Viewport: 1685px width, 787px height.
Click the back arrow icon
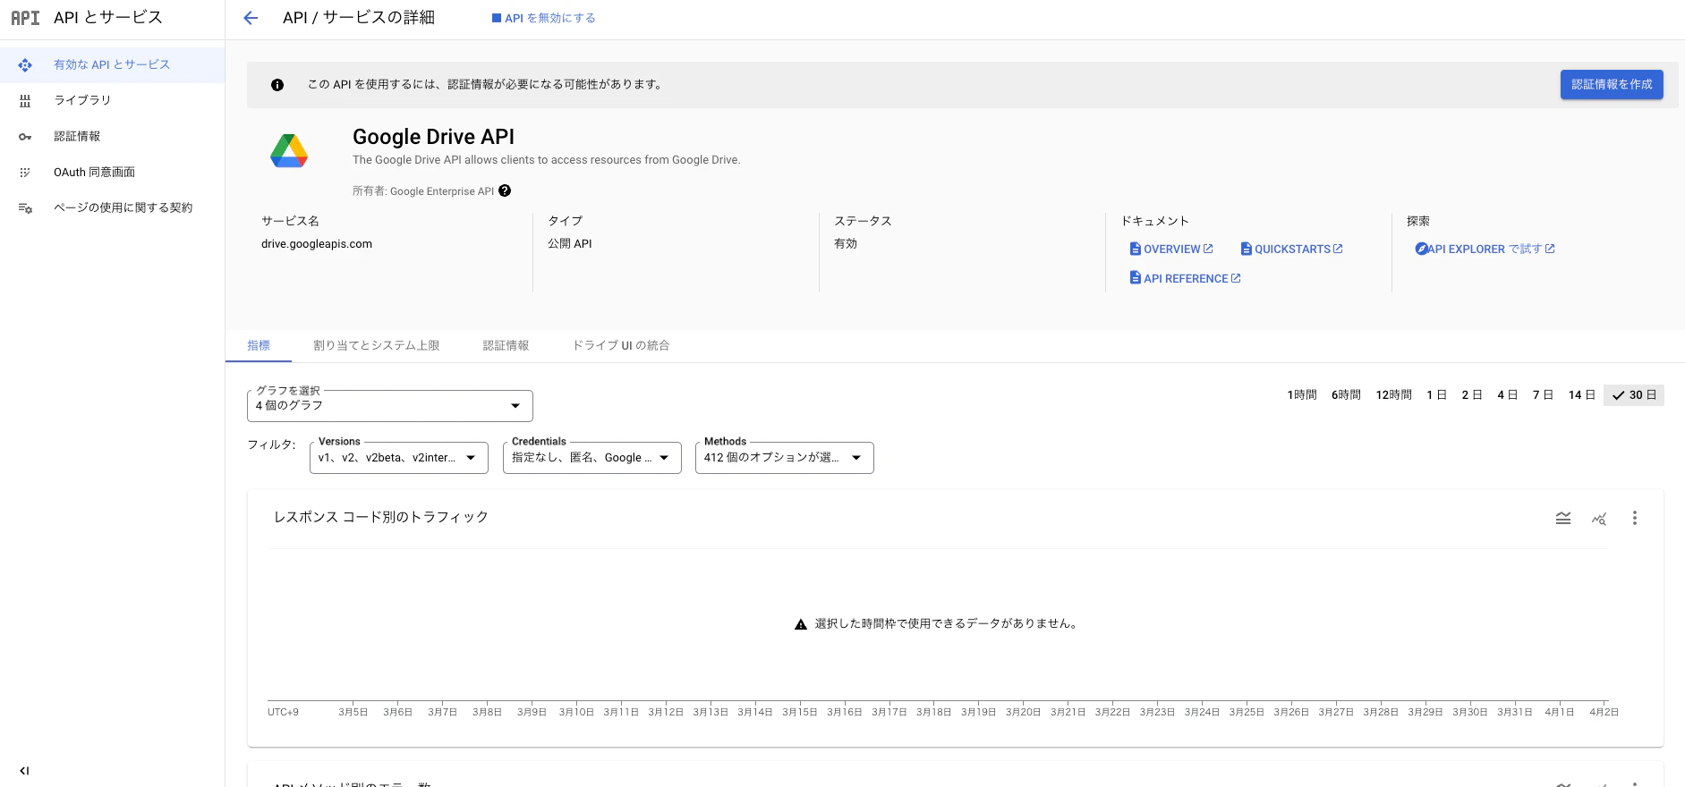[251, 18]
